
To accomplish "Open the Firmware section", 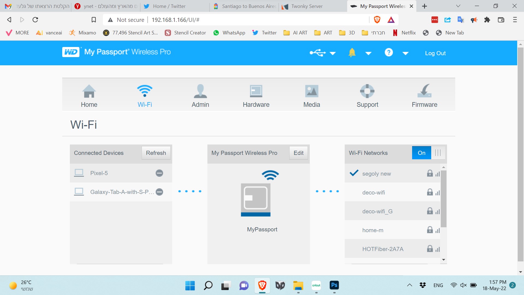I will pyautogui.click(x=424, y=96).
